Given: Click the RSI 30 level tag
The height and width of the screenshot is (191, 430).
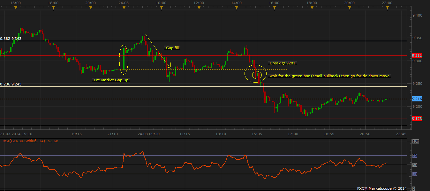Looking at the screenshot, I should (x=415, y=174).
